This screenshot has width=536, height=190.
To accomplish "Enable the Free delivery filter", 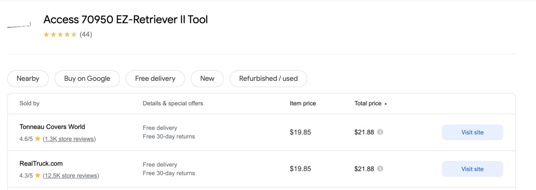I will [x=155, y=79].
